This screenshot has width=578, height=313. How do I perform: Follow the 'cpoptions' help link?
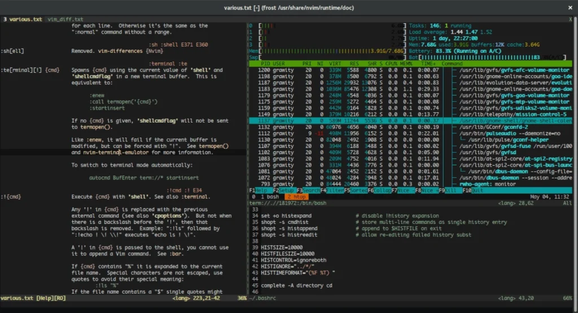[169, 216]
